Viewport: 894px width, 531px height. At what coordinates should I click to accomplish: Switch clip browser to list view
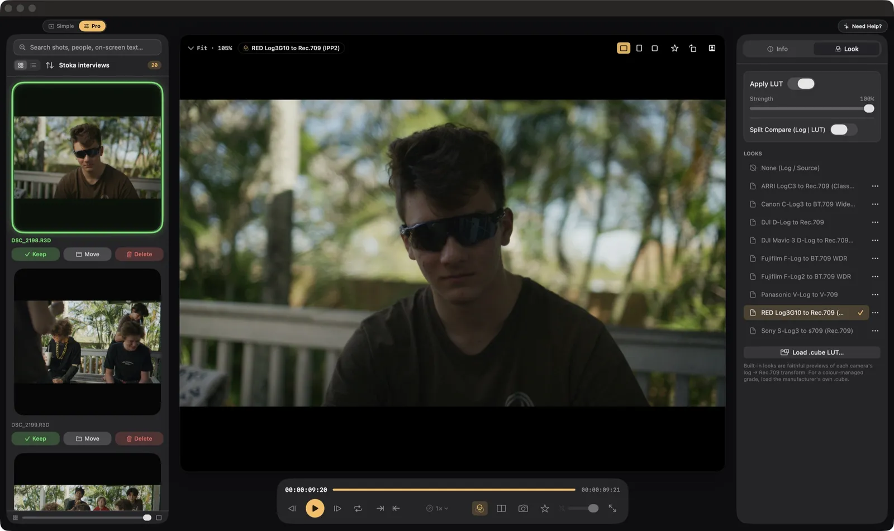34,65
